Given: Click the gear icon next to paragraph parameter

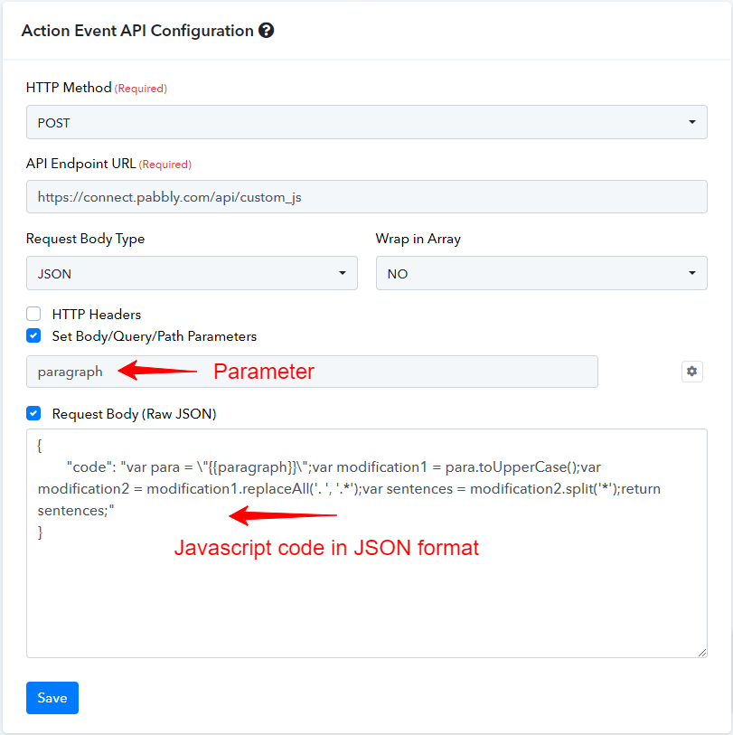Looking at the screenshot, I should [691, 372].
